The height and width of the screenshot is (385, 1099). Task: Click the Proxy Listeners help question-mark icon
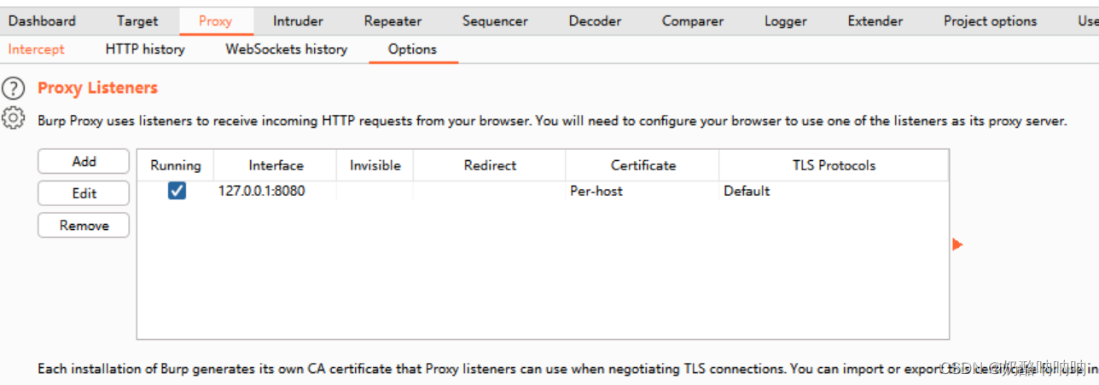coord(14,88)
